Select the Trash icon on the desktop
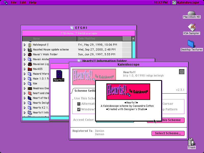This screenshot has width=204, height=153. coord(191,142)
